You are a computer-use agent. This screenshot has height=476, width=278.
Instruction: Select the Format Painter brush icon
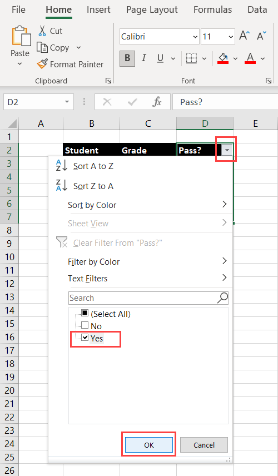pyautogui.click(x=42, y=64)
